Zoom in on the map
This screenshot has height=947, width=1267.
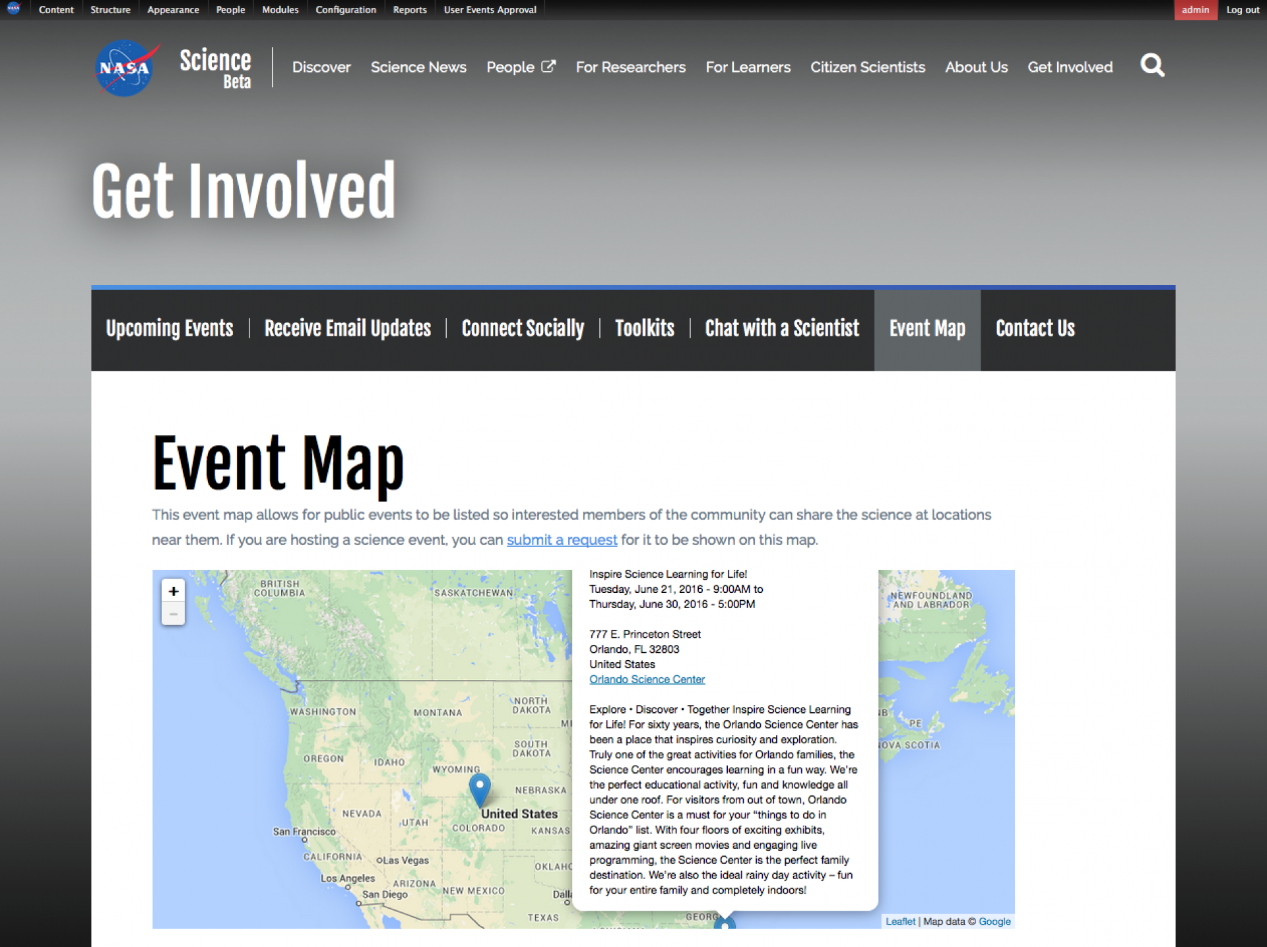(174, 591)
